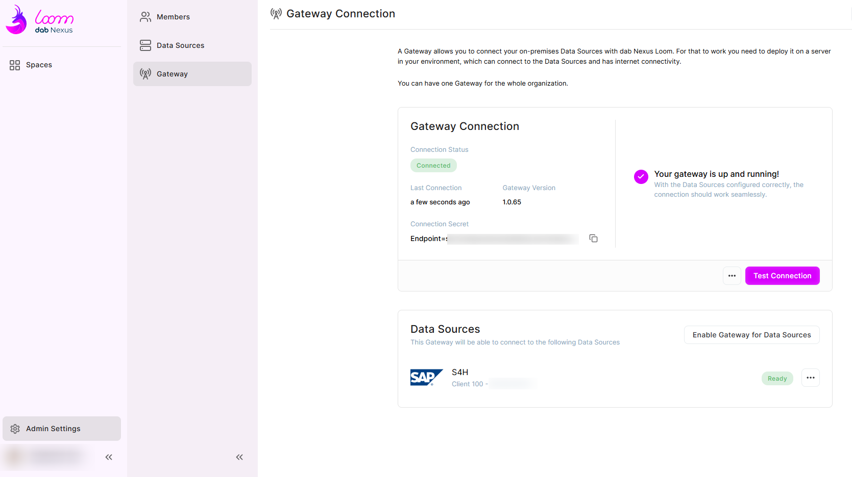Collapse the main left sidebar
The width and height of the screenshot is (852, 477).
[x=109, y=457]
